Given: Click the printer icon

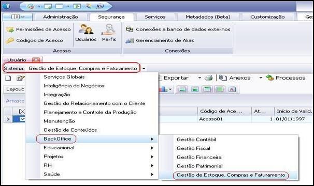Looking at the screenshot, I should pyautogui.click(x=208, y=78).
